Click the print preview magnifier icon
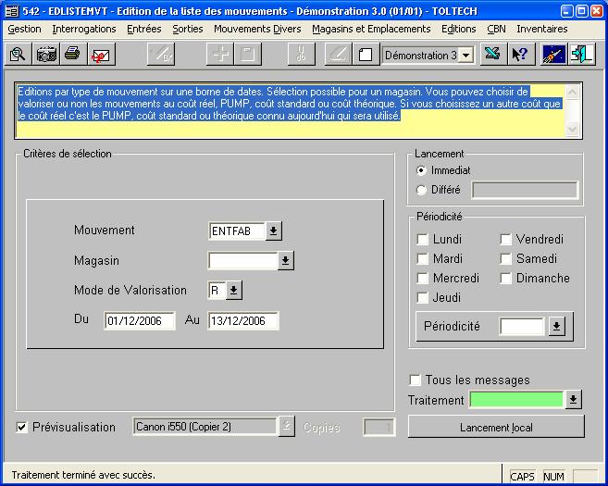Screen dimensions: 608x486 point(18,55)
